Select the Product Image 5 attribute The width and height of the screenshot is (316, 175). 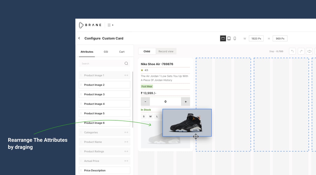pyautogui.click(x=105, y=113)
